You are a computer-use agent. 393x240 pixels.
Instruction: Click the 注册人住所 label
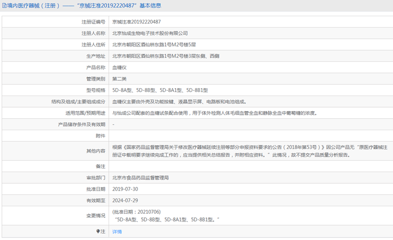93,45
